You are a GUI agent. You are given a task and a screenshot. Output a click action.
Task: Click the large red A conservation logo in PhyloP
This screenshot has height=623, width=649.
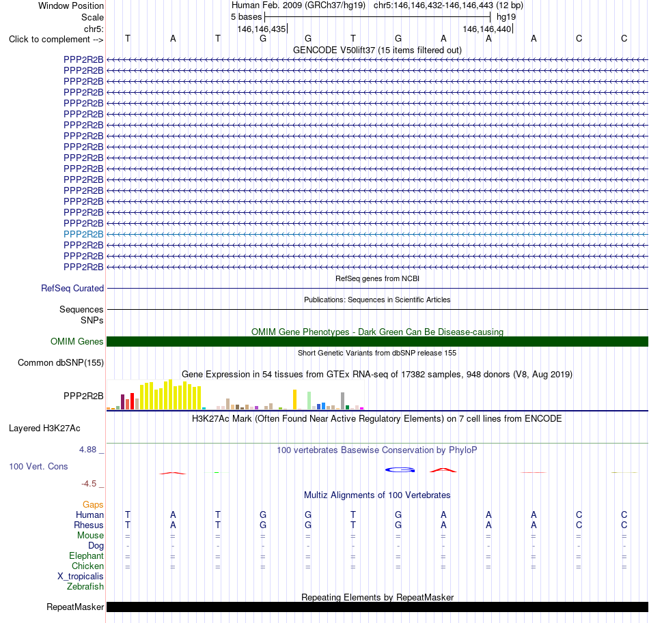point(443,470)
